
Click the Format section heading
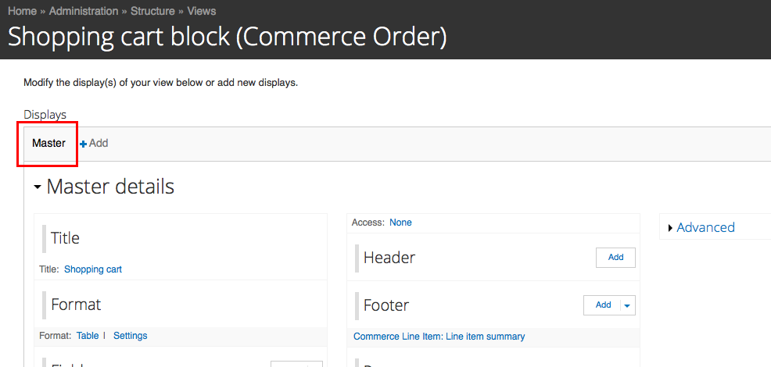(x=76, y=305)
